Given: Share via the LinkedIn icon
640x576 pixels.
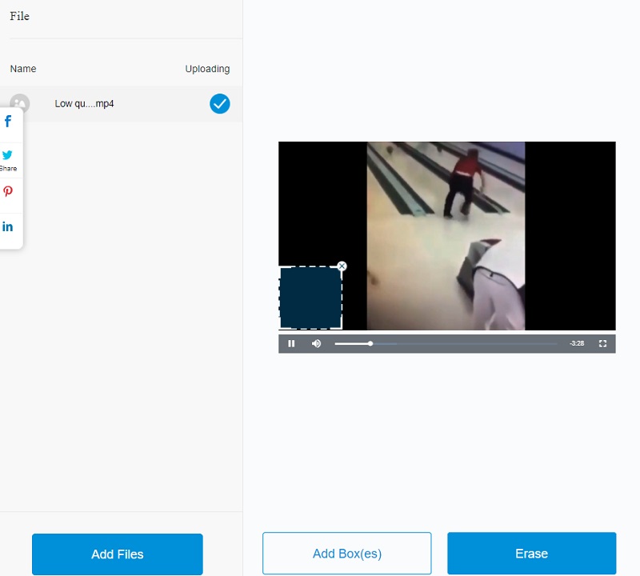Looking at the screenshot, I should (x=8, y=227).
